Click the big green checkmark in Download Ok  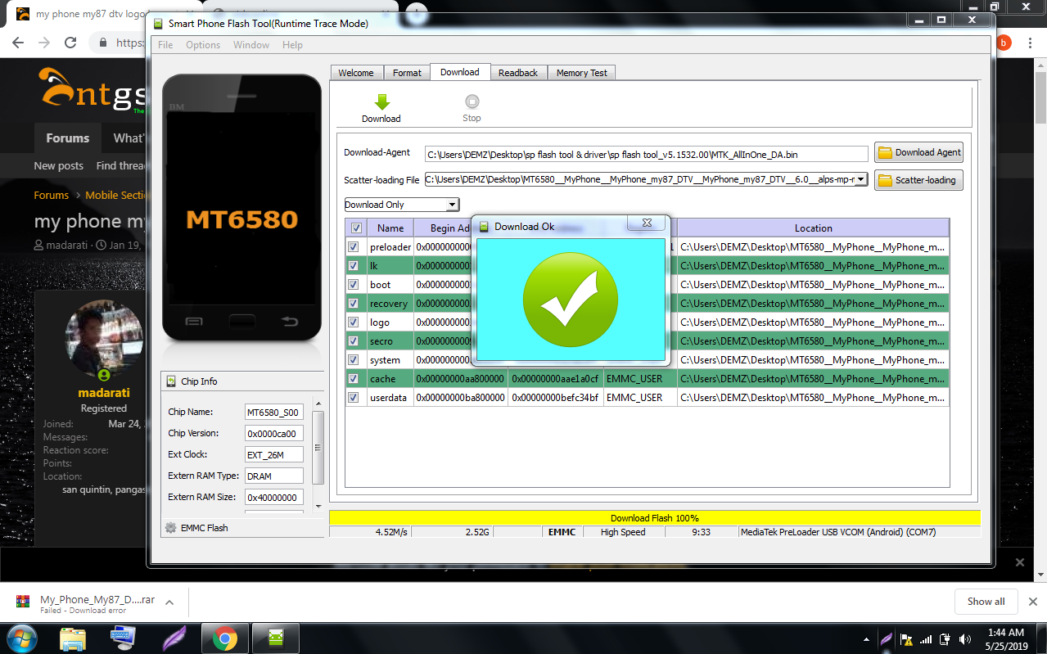(571, 299)
